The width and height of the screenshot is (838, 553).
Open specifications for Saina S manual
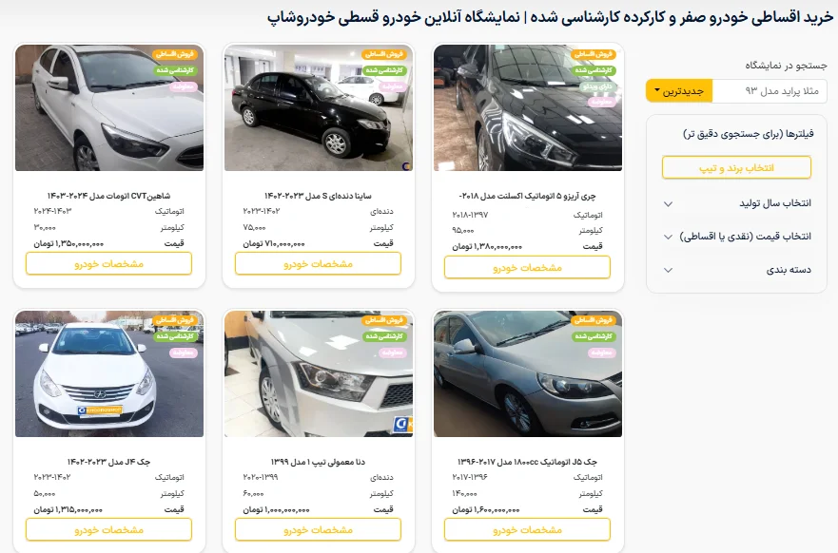[318, 264]
